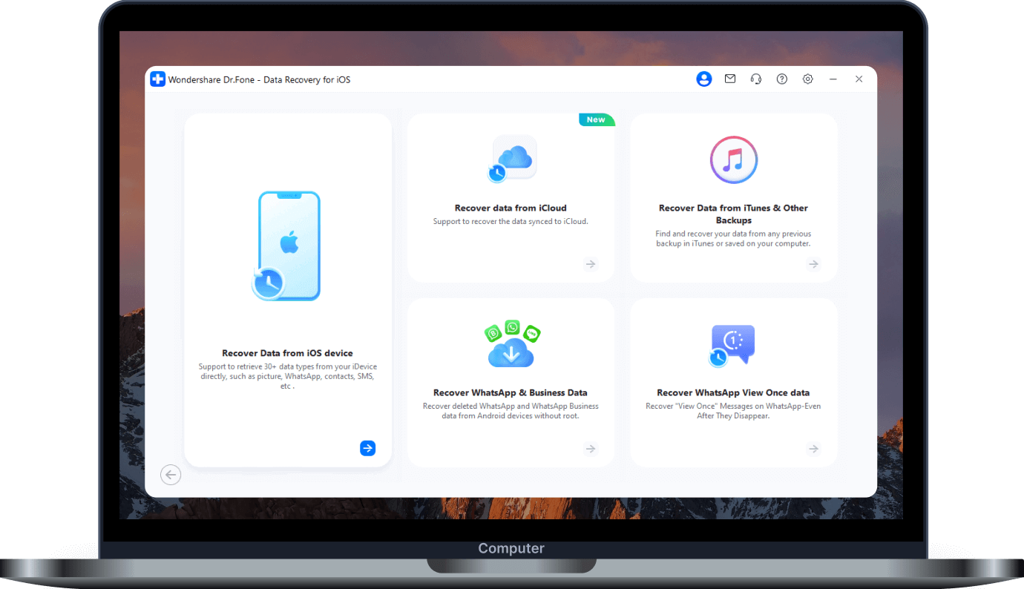Click 'Recover View Once Messages' description text
Image resolution: width=1024 pixels, height=589 pixels.
[733, 411]
